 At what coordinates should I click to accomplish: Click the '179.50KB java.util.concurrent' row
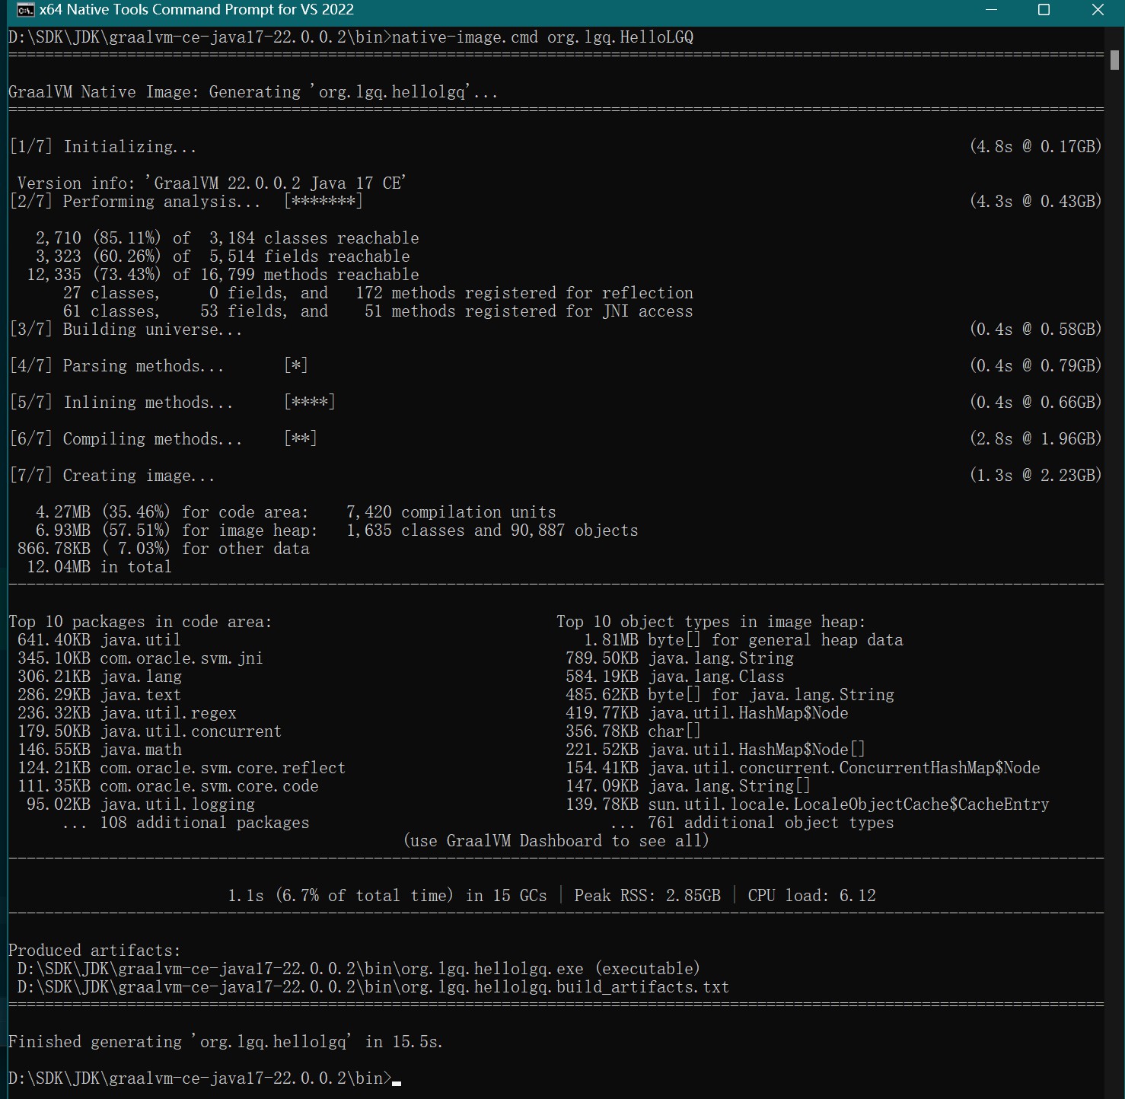coord(149,731)
